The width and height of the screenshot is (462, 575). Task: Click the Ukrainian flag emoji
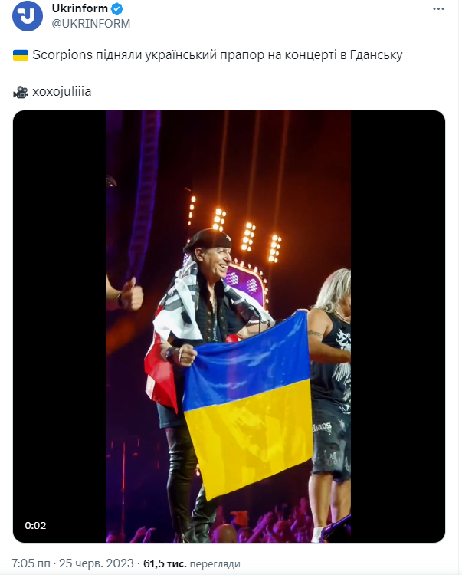(x=21, y=55)
